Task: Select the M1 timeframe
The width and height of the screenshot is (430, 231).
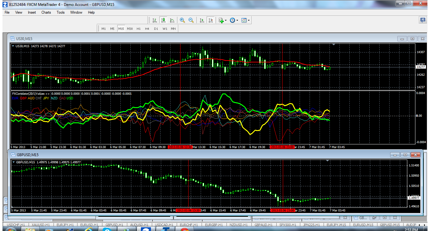Action: (x=104, y=29)
